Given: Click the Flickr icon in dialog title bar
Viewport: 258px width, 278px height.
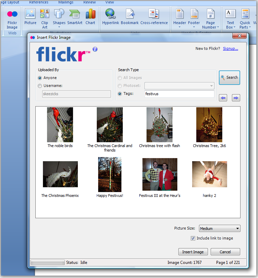Looking at the screenshot, I should click(x=33, y=37).
